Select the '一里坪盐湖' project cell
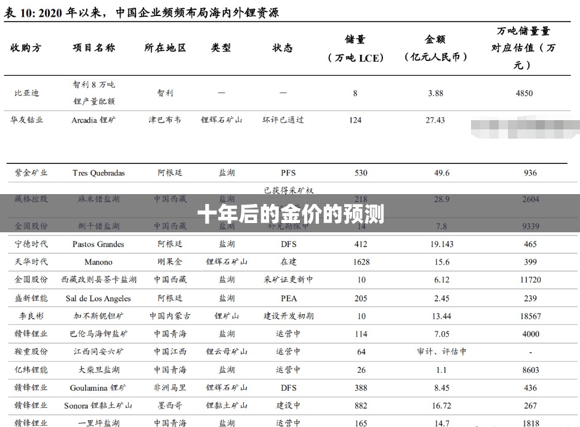This screenshot has width=580, height=427. [99, 423]
